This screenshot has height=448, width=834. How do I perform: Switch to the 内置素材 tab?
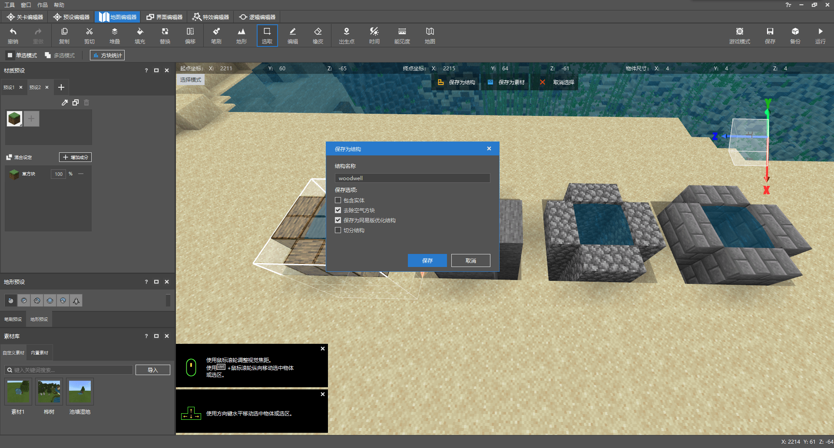[40, 352]
